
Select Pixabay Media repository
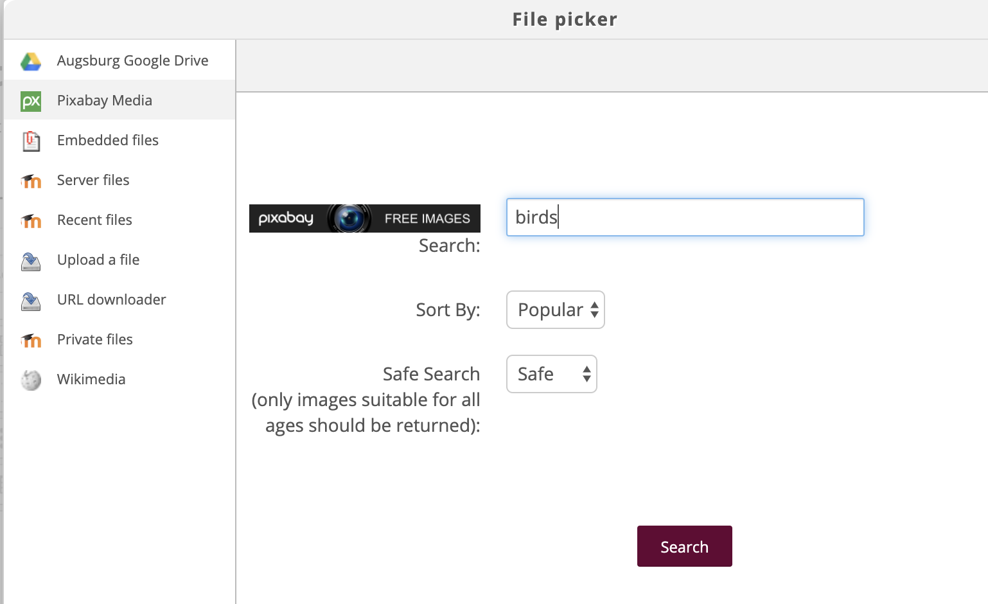[x=104, y=100]
